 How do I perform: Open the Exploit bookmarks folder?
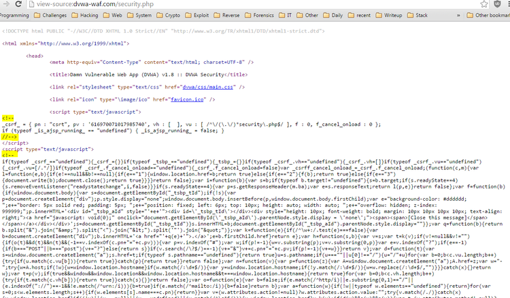[197, 15]
